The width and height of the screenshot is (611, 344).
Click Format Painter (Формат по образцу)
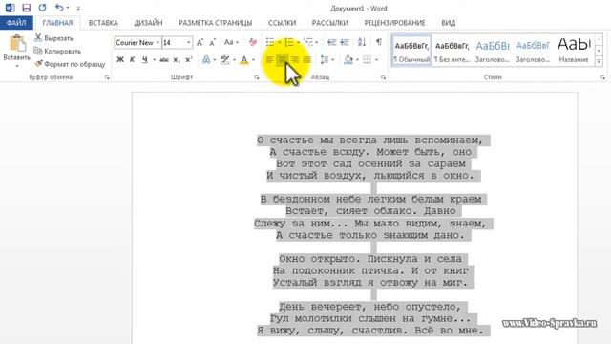pos(70,64)
